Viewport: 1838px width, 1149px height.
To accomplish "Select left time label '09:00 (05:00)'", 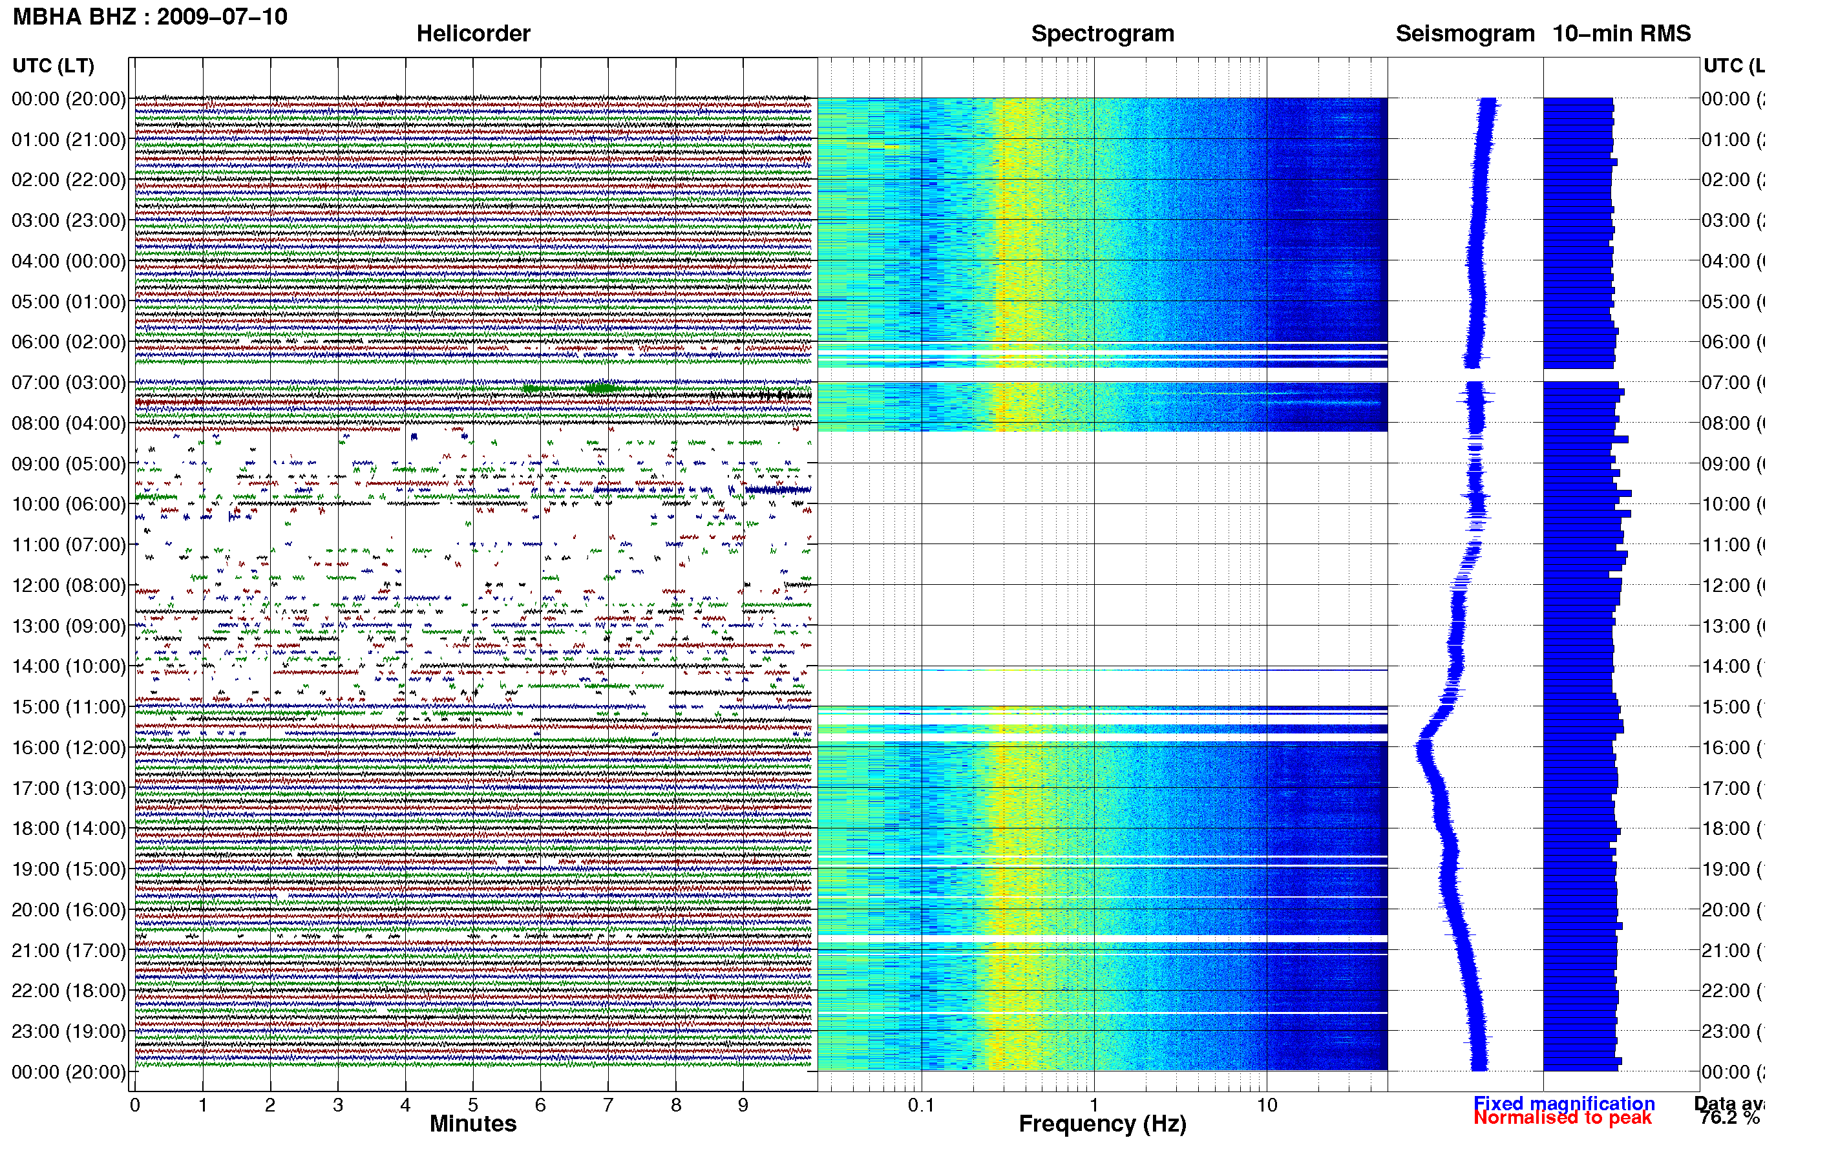I will [x=69, y=463].
